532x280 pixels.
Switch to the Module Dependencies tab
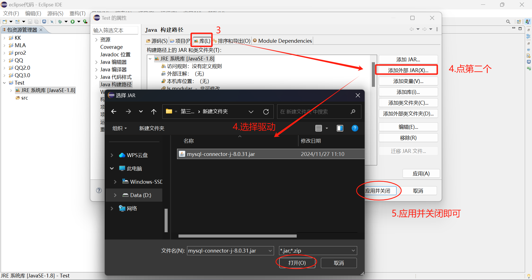point(282,41)
